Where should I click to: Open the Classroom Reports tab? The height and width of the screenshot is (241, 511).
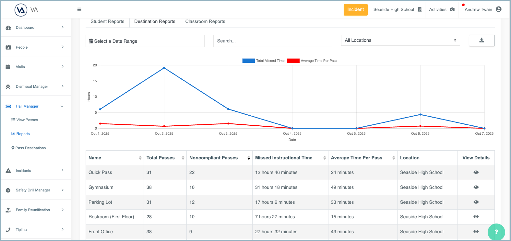click(205, 21)
